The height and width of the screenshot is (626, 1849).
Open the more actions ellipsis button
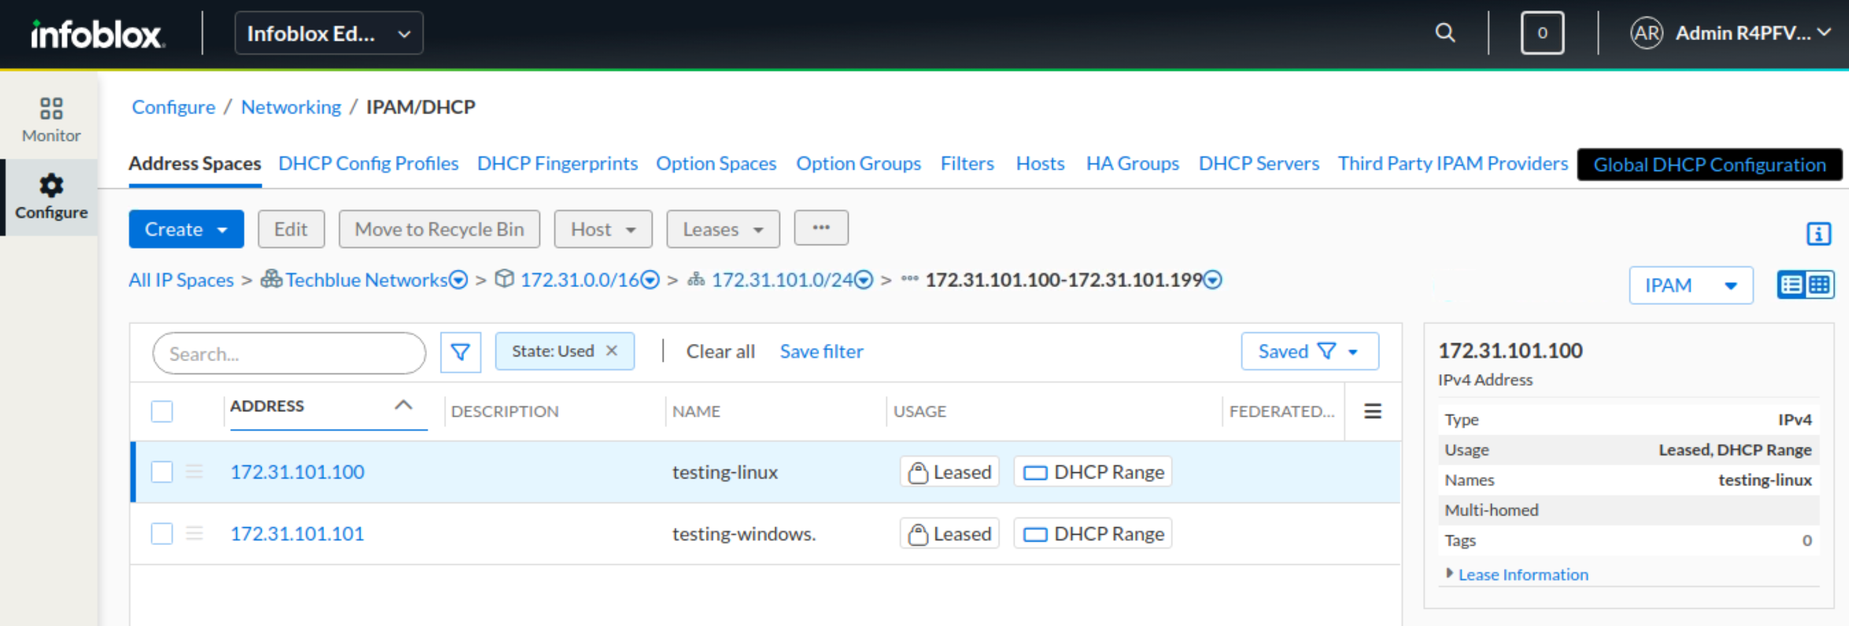tap(820, 228)
